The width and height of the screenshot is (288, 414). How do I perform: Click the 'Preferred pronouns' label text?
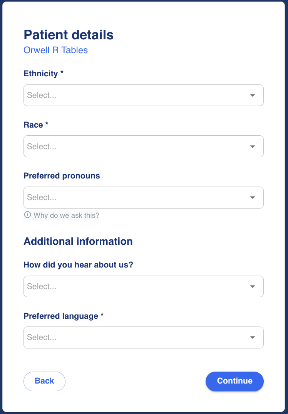(x=62, y=176)
